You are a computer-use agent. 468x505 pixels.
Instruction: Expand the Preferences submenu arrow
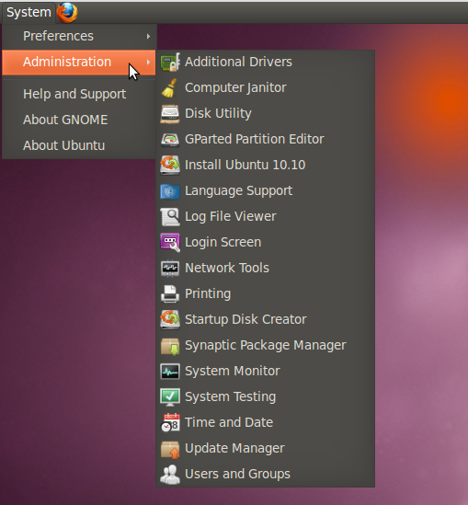point(148,36)
